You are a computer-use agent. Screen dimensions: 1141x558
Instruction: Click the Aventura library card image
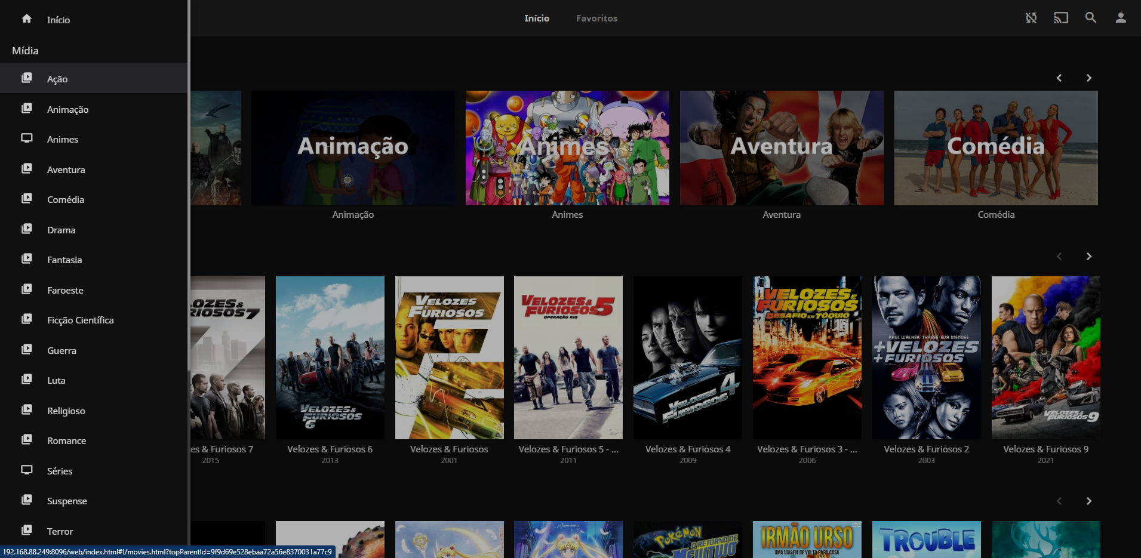coord(782,148)
